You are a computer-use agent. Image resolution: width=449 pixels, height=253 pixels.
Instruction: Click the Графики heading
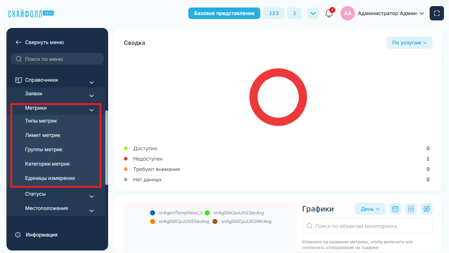tap(318, 209)
